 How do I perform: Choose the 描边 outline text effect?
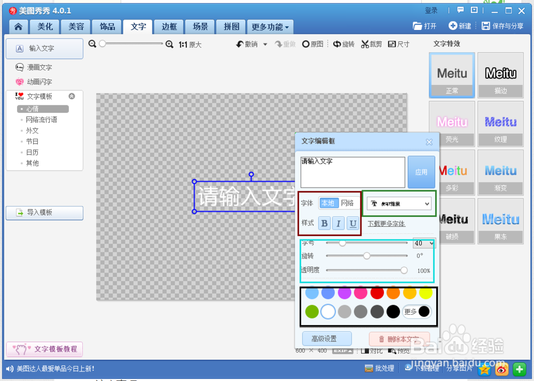[x=500, y=75]
